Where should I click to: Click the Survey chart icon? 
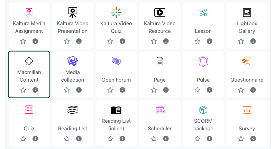[247, 110]
